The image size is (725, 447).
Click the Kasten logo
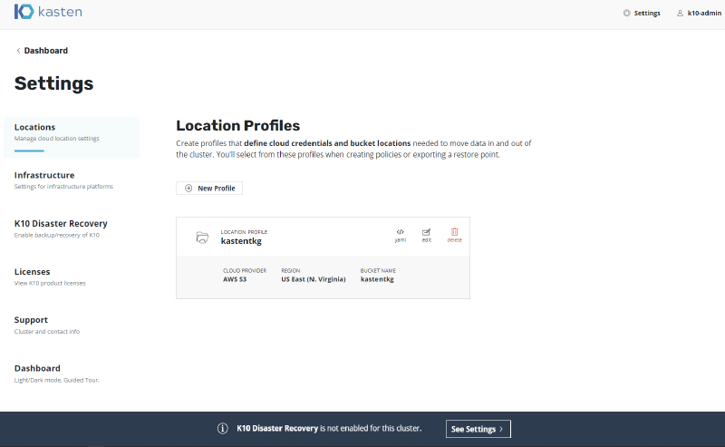click(48, 12)
